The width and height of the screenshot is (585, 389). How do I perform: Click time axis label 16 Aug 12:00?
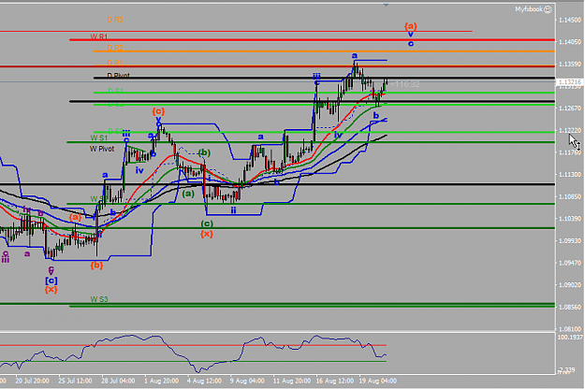pyautogui.click(x=335, y=381)
